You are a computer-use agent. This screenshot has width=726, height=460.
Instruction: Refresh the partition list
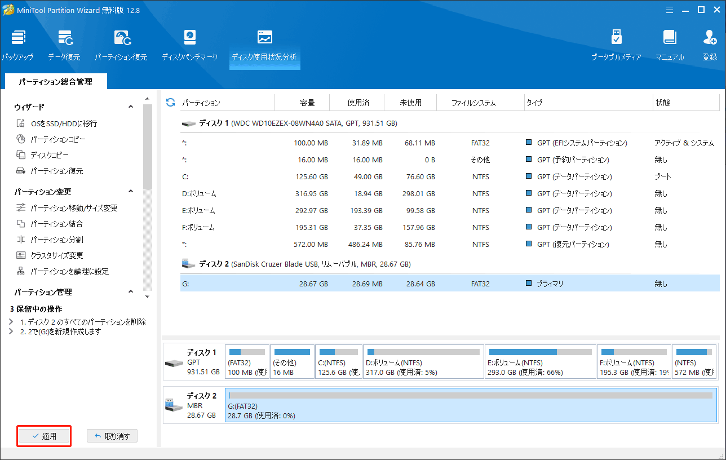(x=170, y=102)
